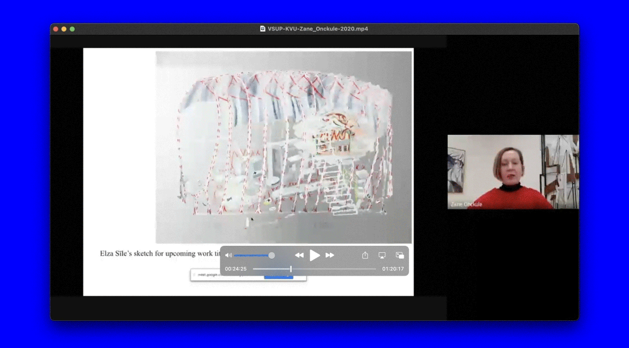The width and height of the screenshot is (629, 348).
Task: Open the share menu icon
Action: (365, 255)
